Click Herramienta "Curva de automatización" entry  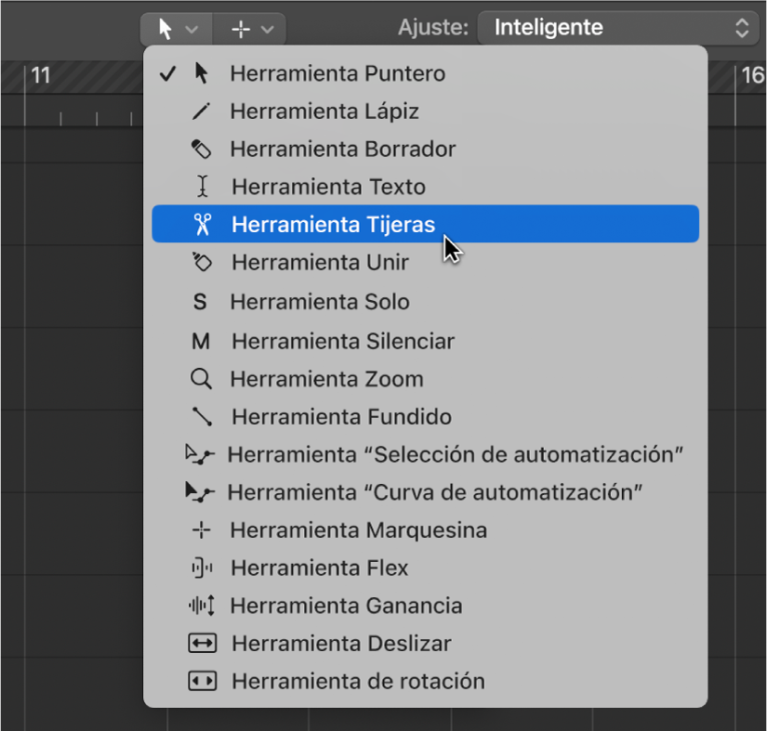pos(435,492)
